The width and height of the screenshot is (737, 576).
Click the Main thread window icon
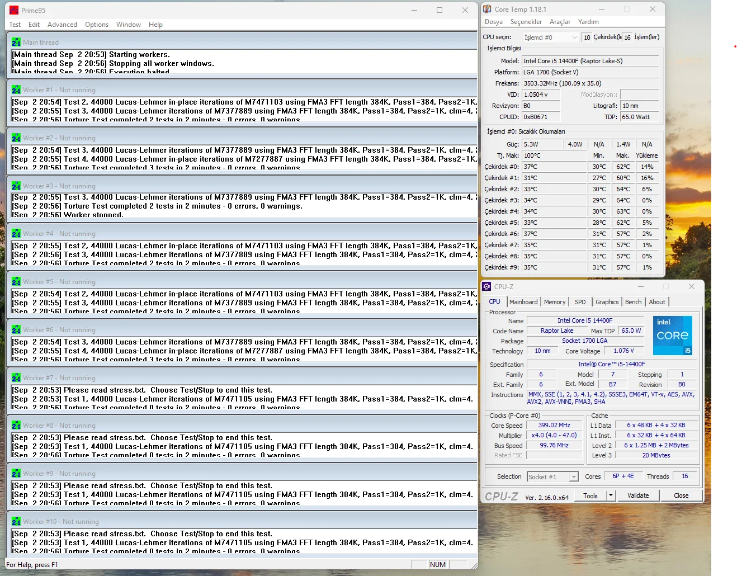click(x=16, y=43)
